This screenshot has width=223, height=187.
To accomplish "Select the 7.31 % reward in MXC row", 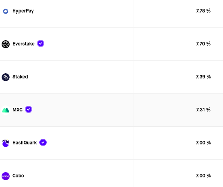I will [x=203, y=110].
